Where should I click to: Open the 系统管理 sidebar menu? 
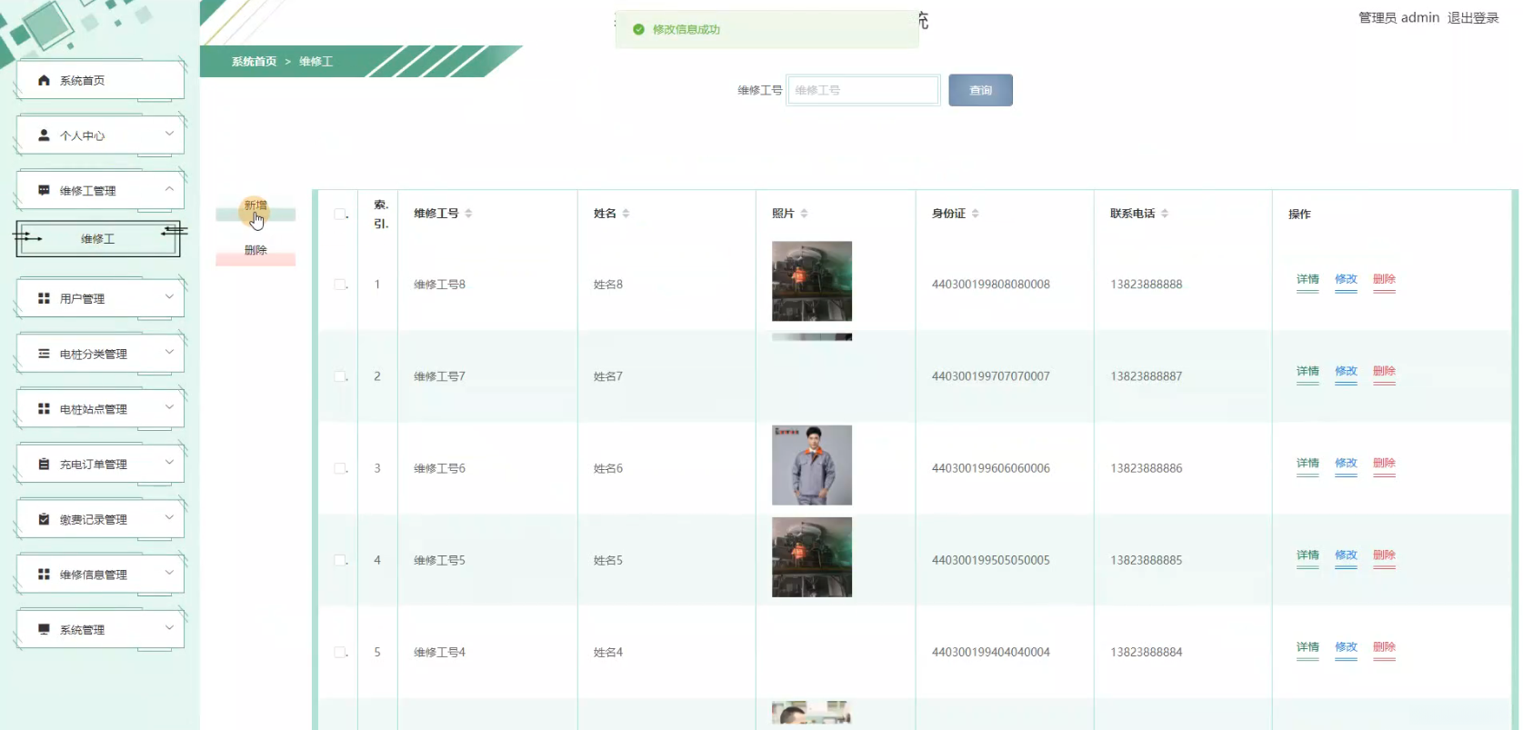pos(100,629)
